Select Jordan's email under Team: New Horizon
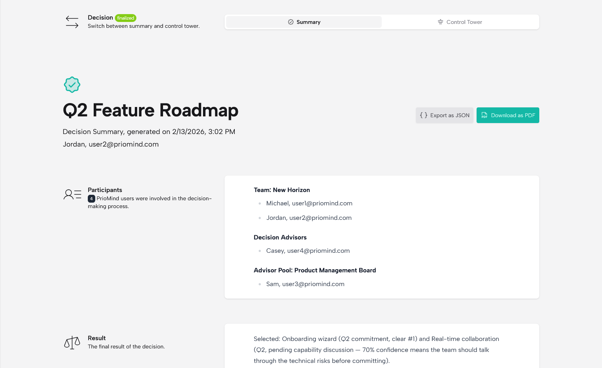The height and width of the screenshot is (368, 602). [x=309, y=218]
